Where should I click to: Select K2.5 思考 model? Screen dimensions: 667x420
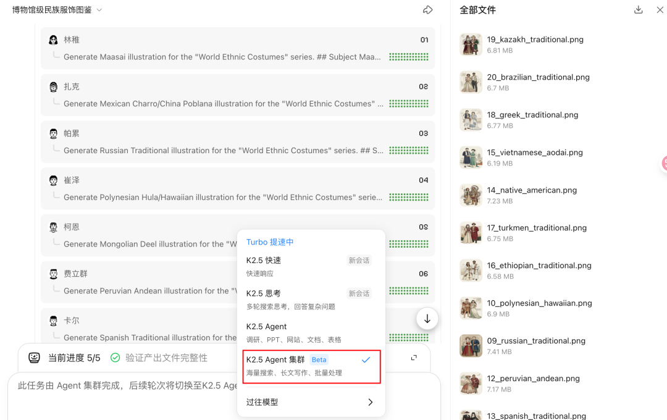(311, 300)
